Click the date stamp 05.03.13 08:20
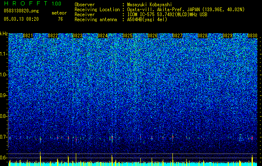Screen dimensions: 262x166 click(21, 19)
